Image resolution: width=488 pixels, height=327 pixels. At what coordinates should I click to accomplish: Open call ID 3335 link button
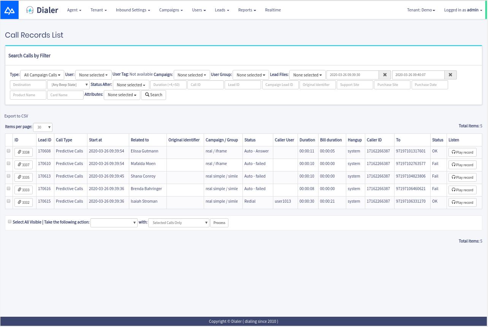click(24, 178)
